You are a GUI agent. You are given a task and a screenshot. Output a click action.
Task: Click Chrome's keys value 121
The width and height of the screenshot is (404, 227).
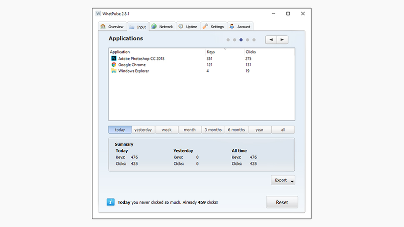click(x=209, y=65)
